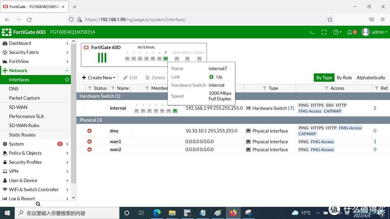Select internal port 1 in faceplate
The image size is (390, 219).
pos(127,59)
